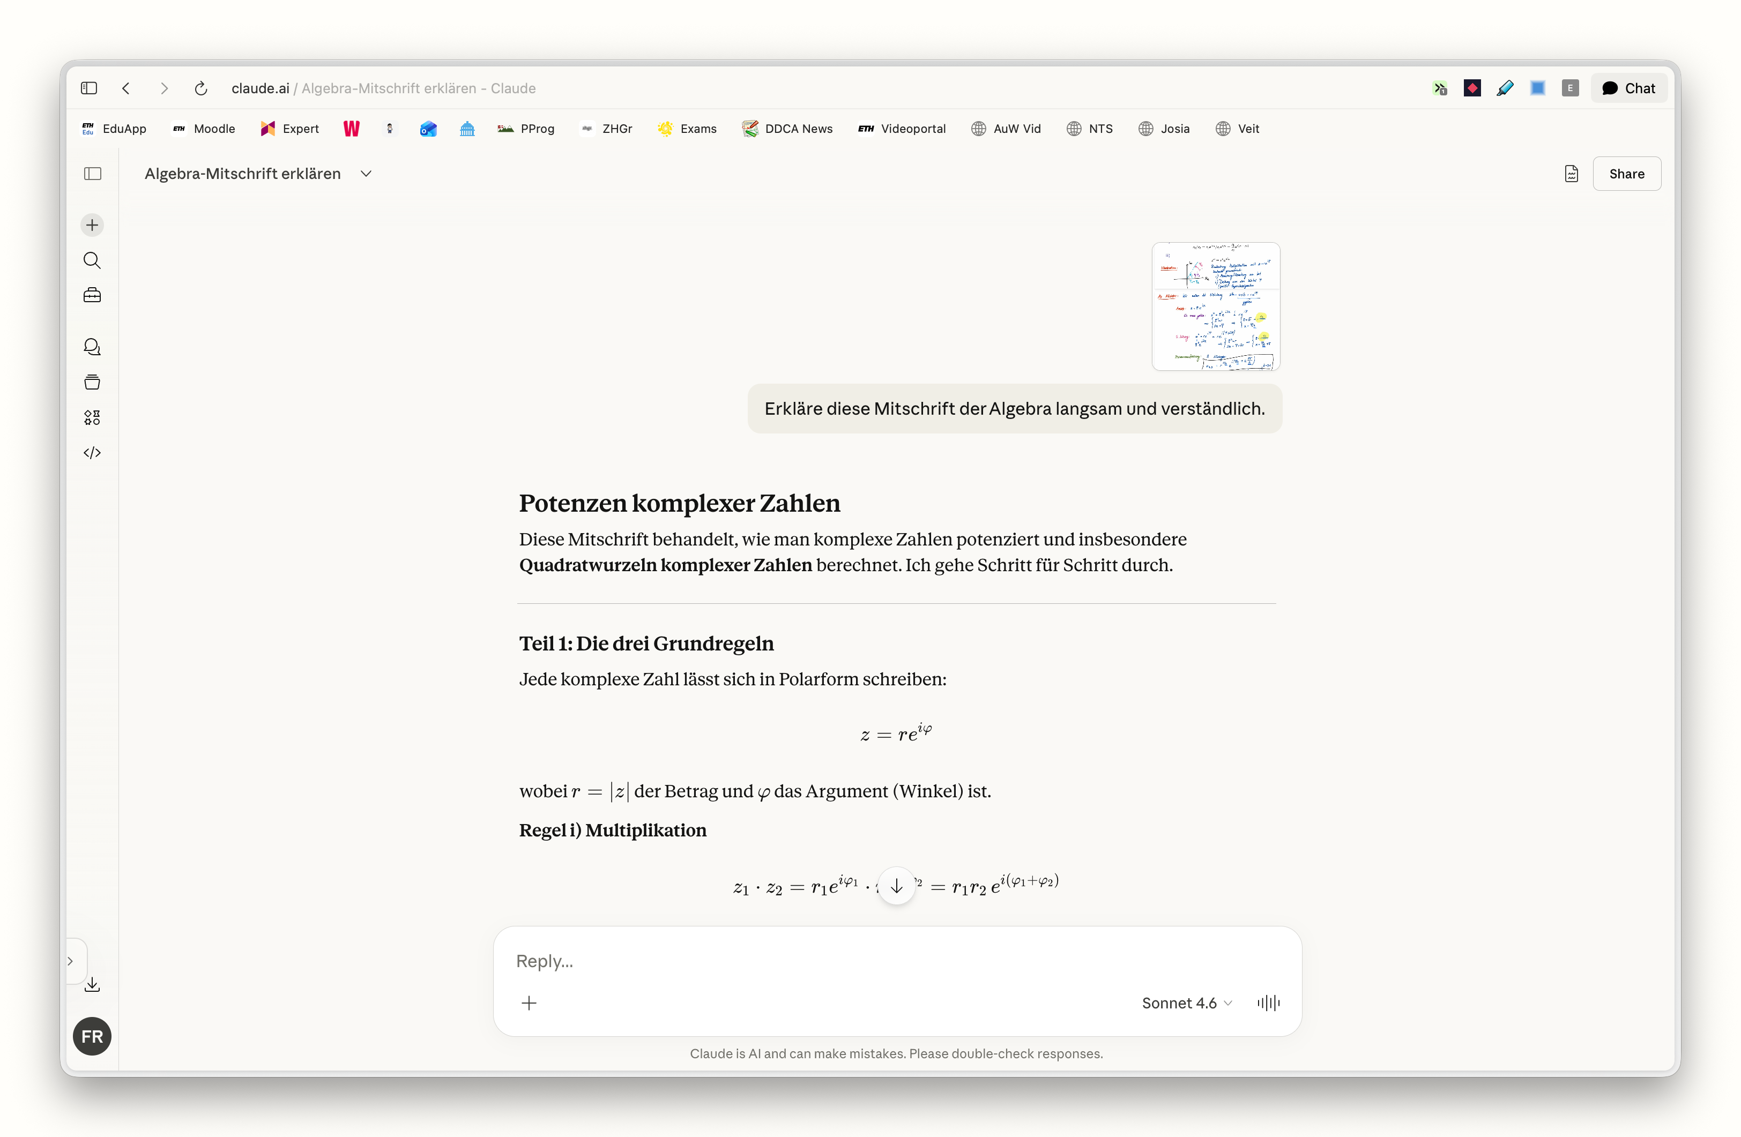Open the Algebra-Mitschrift erklären title dropdown

[x=366, y=173]
